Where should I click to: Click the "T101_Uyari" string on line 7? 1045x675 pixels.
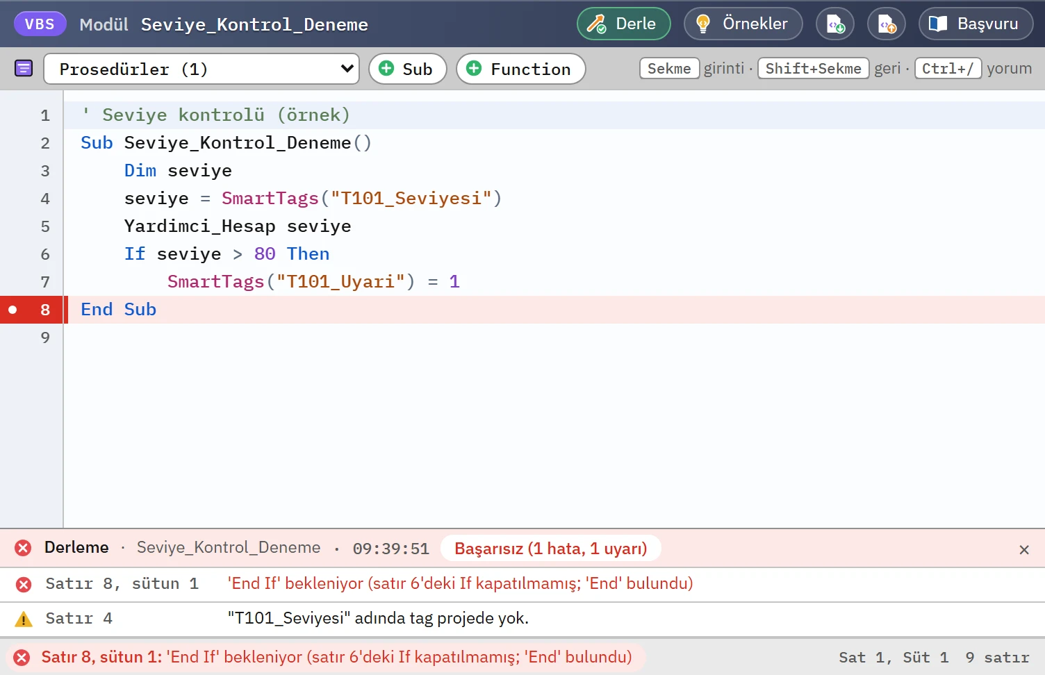tap(340, 281)
